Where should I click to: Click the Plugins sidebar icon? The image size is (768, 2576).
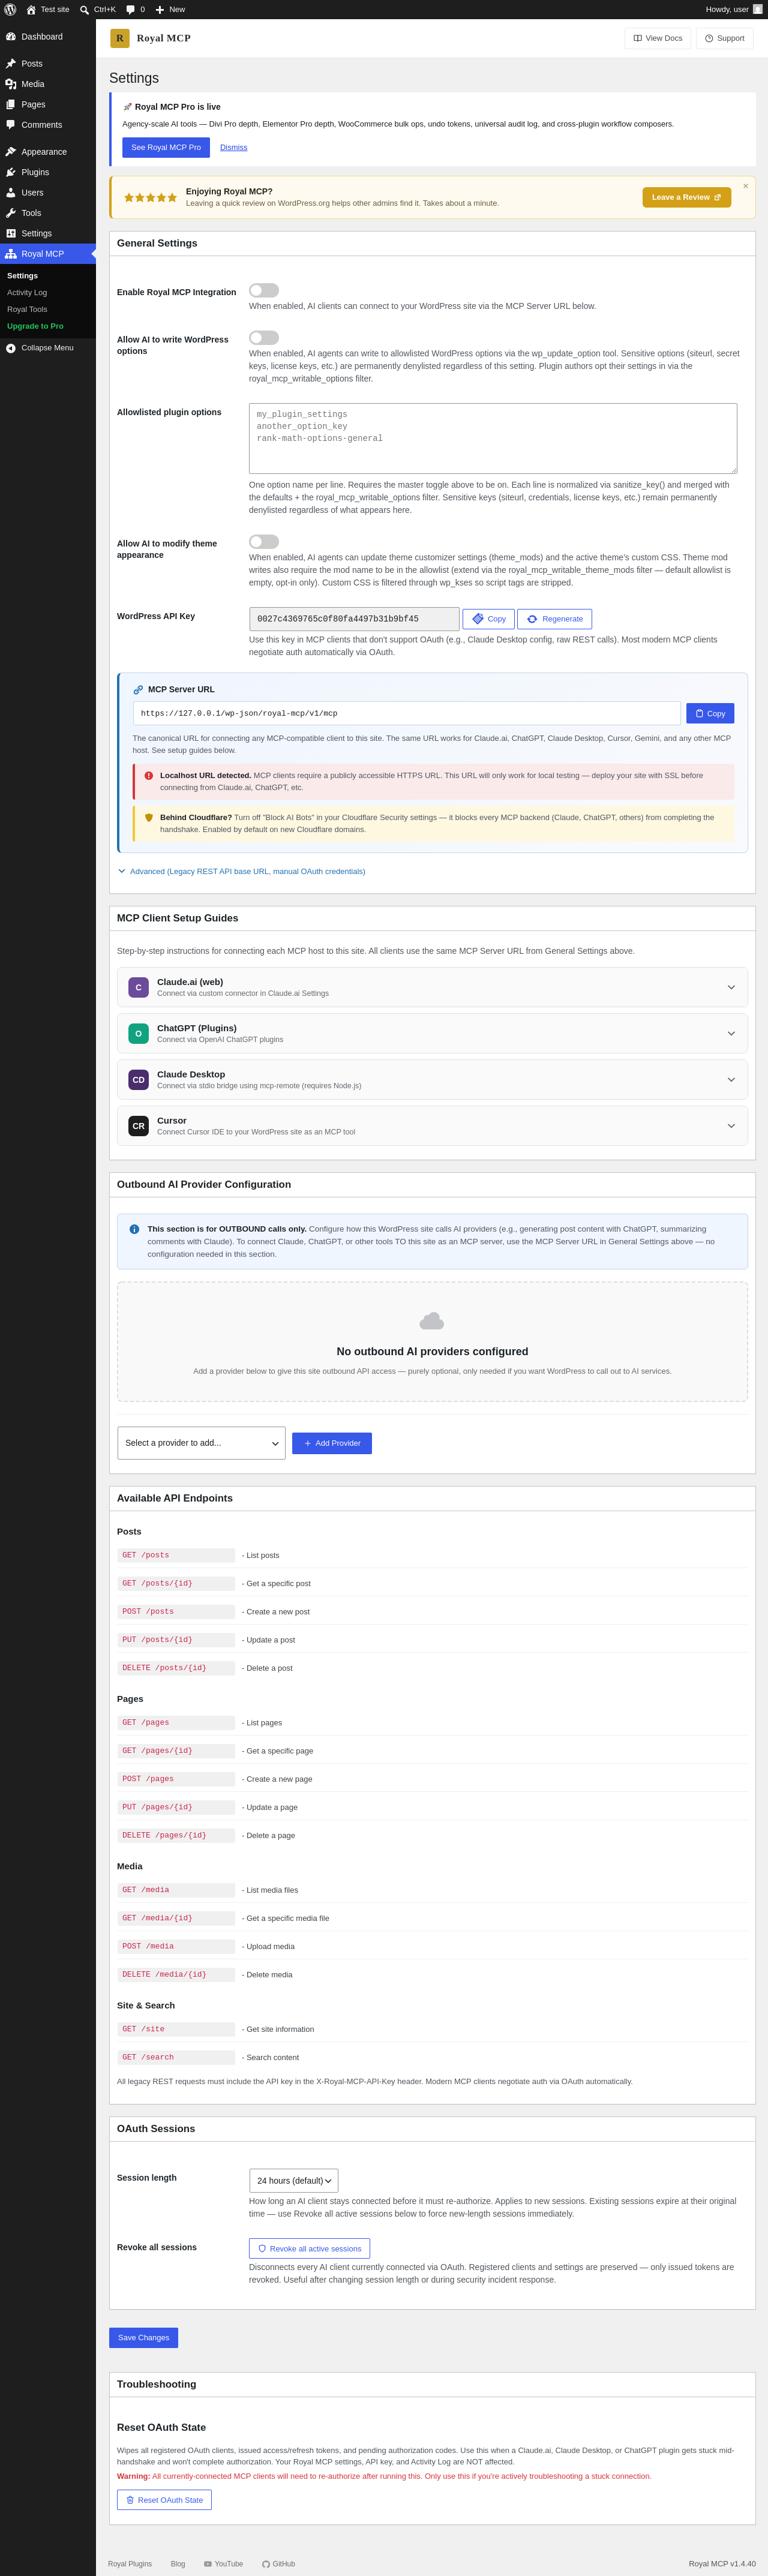(11, 172)
